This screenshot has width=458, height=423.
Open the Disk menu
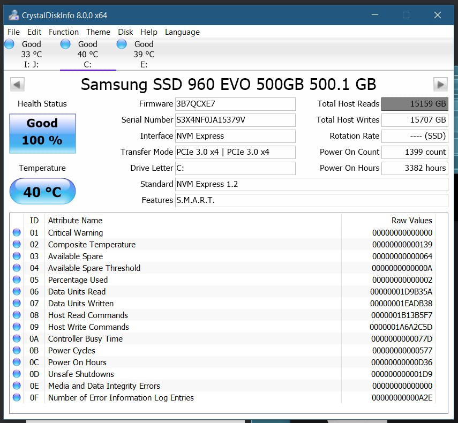click(125, 32)
